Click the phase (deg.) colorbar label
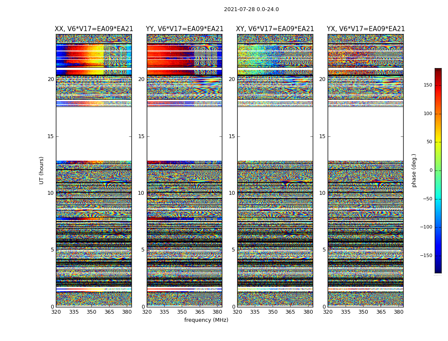Screen dimensions: 448x341 point(414,170)
